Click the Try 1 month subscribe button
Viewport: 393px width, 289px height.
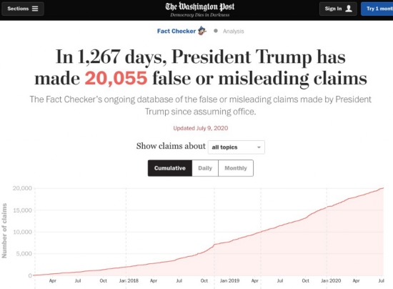tap(377, 9)
